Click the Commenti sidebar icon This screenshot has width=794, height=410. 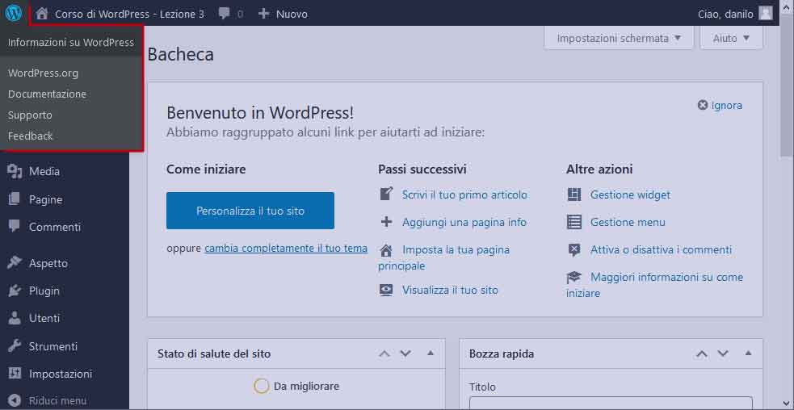[x=15, y=226]
